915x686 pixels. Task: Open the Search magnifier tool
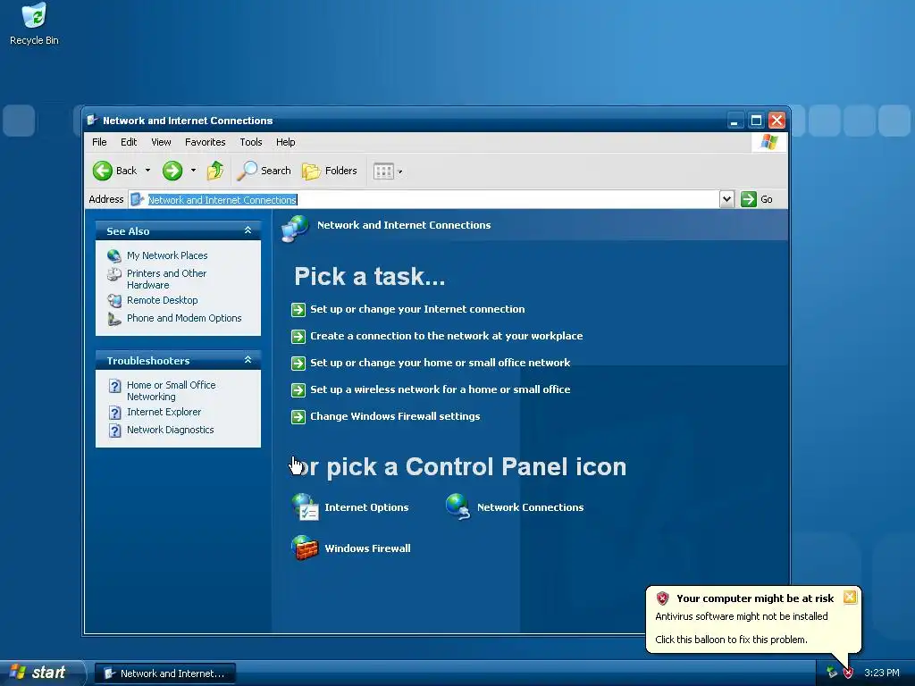[247, 171]
